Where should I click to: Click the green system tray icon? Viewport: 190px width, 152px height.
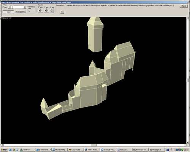(x=182, y=150)
